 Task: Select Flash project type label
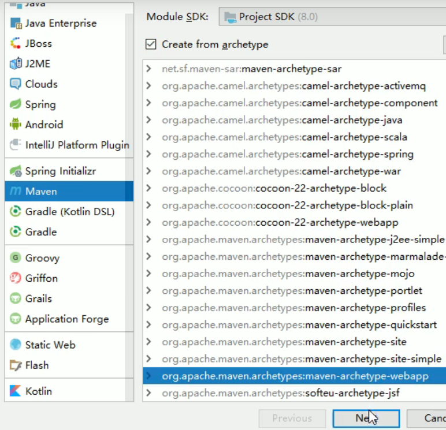coord(37,365)
